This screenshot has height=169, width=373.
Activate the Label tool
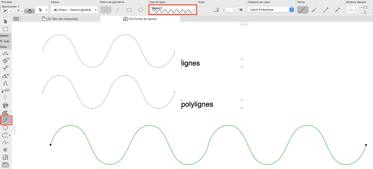5,90
